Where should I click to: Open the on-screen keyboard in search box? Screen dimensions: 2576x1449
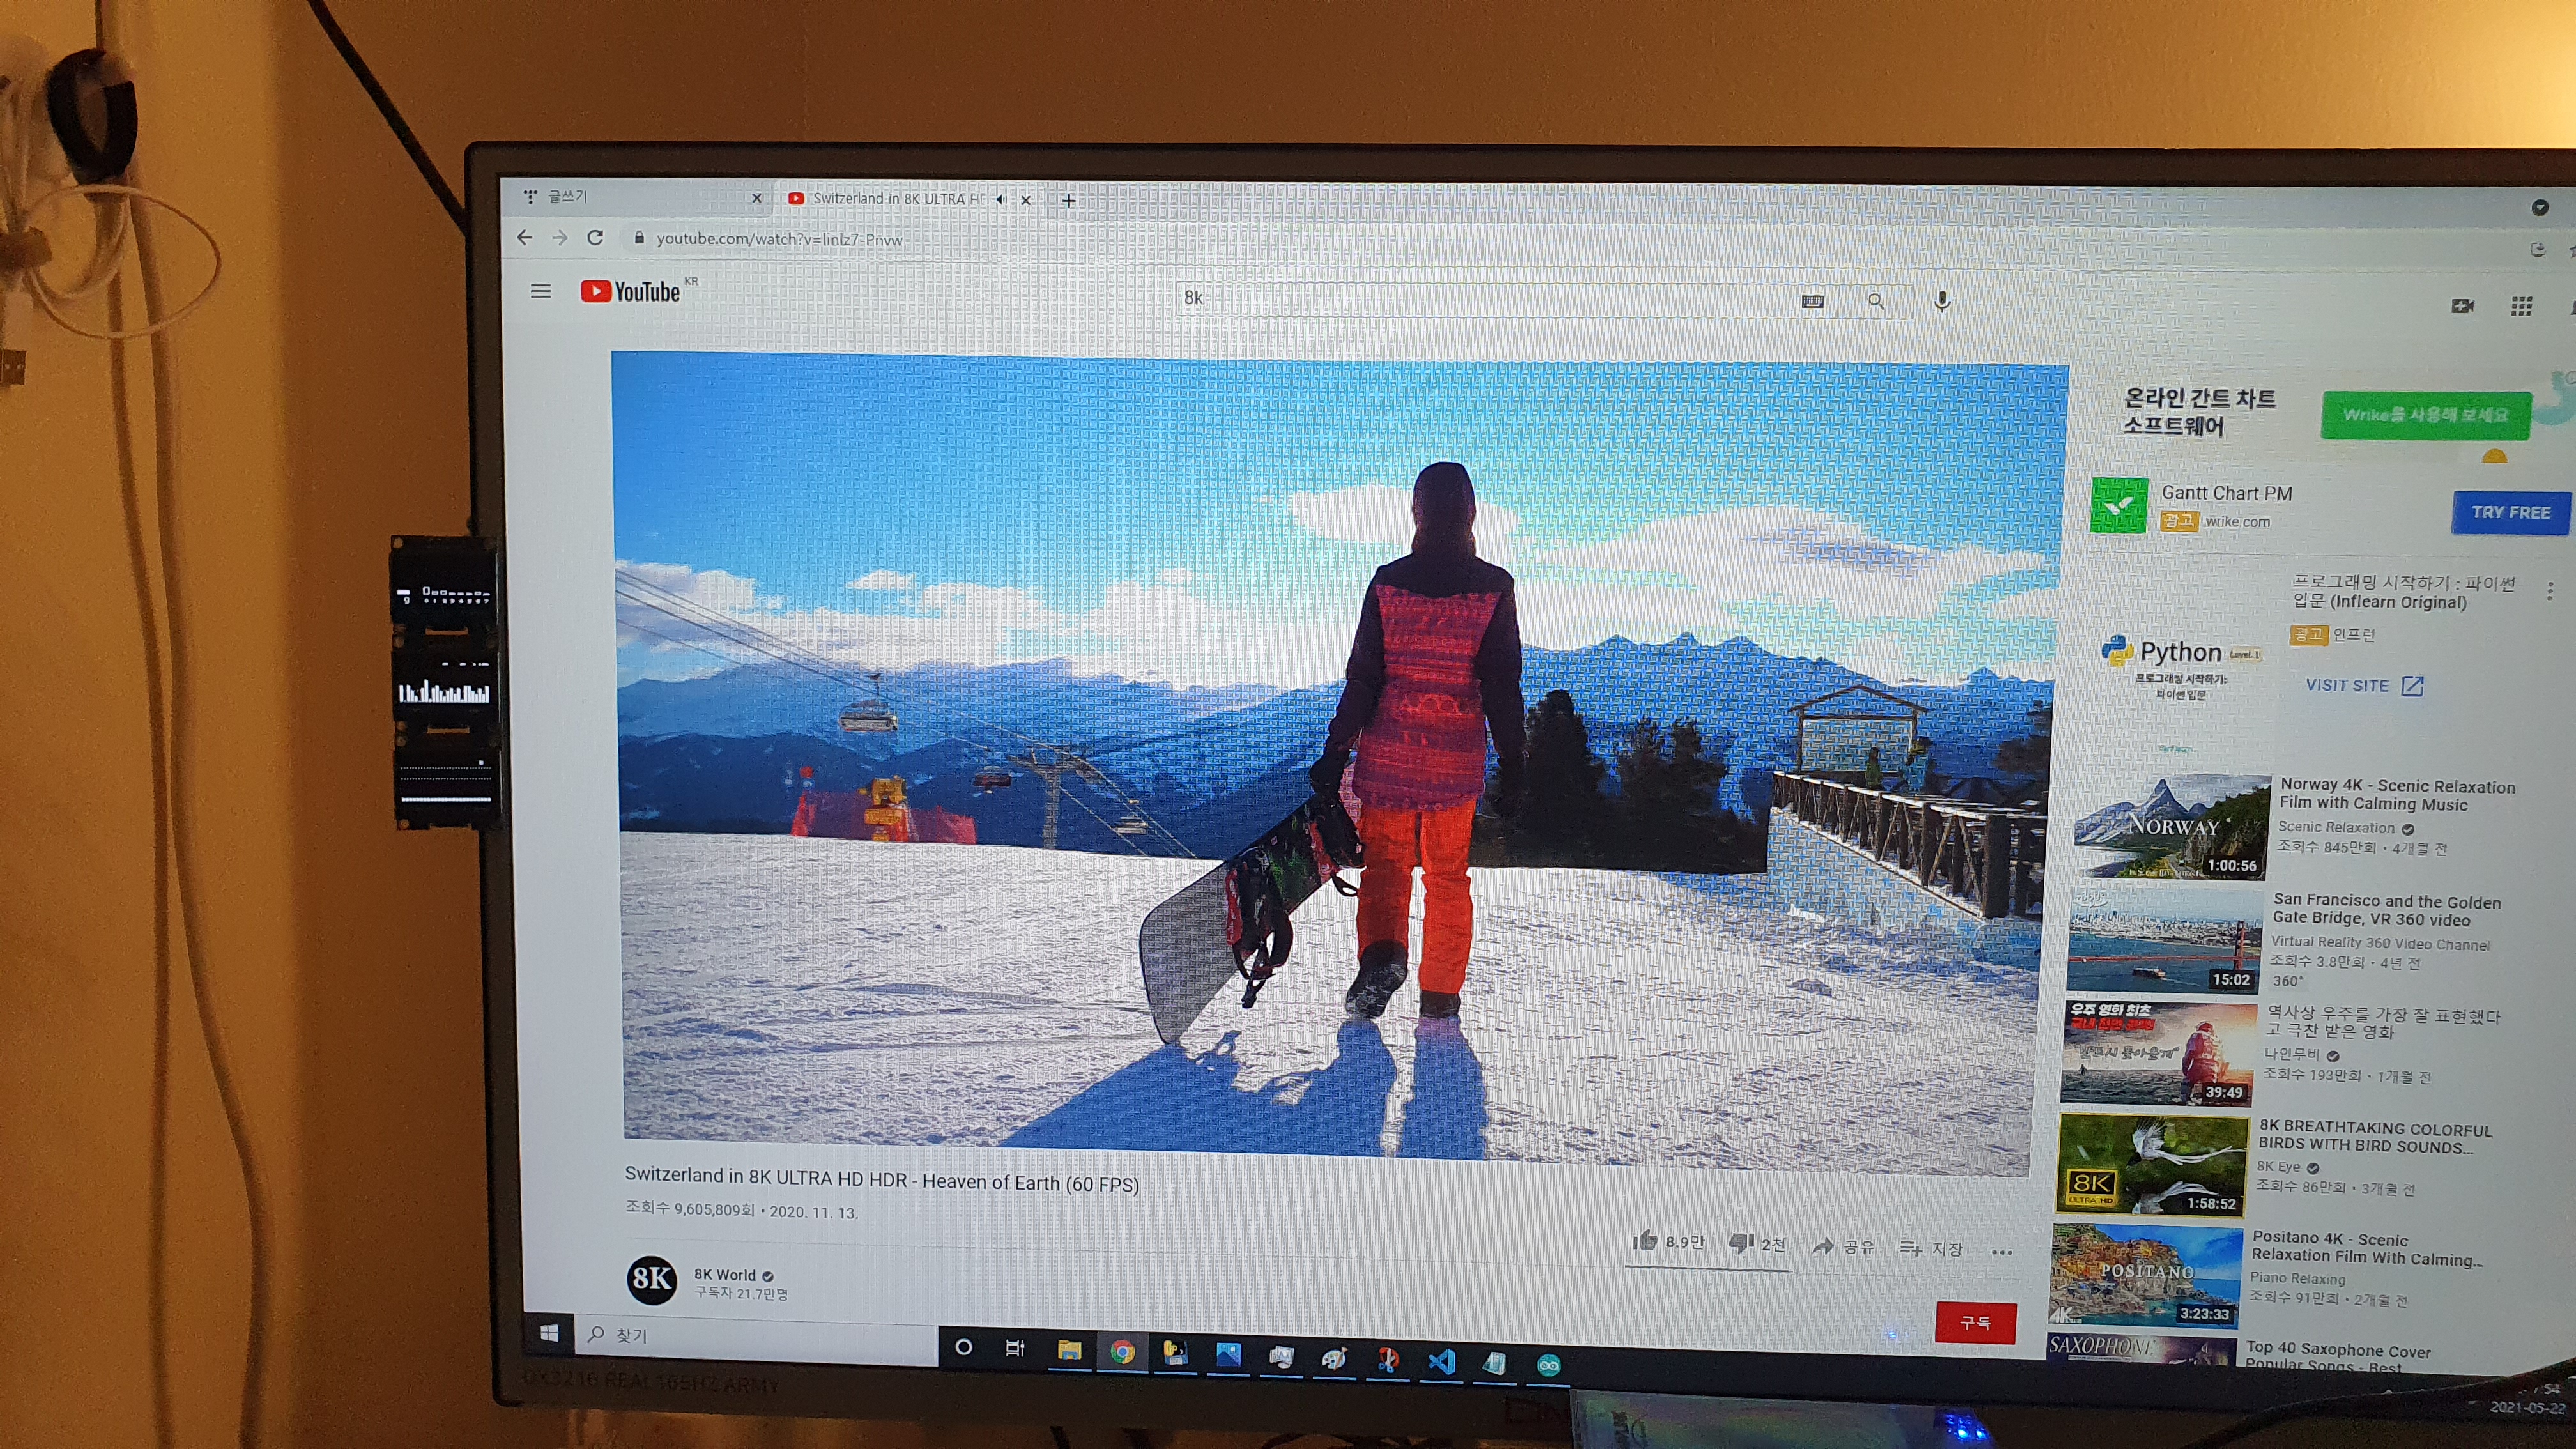[1812, 301]
